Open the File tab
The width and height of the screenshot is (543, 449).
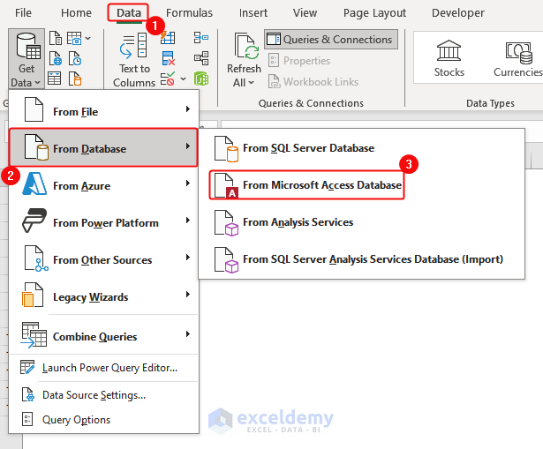coord(23,13)
